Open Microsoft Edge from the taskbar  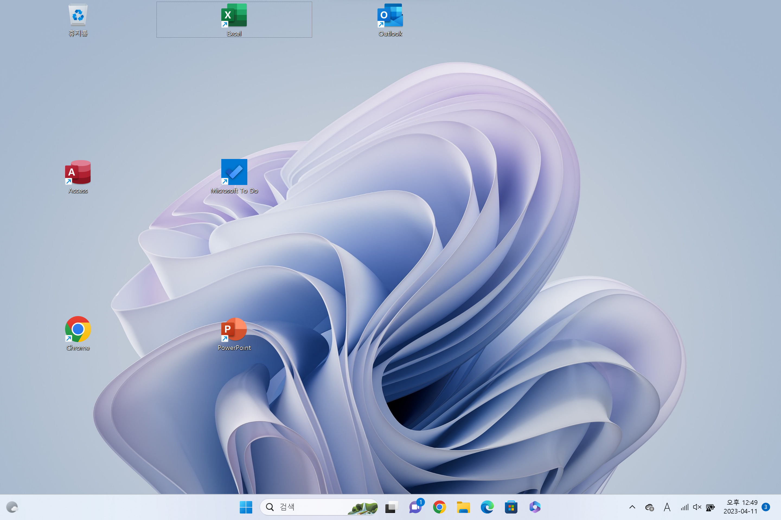(x=487, y=507)
